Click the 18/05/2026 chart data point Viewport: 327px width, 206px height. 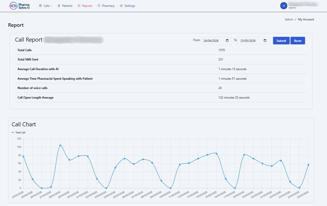[244, 155]
